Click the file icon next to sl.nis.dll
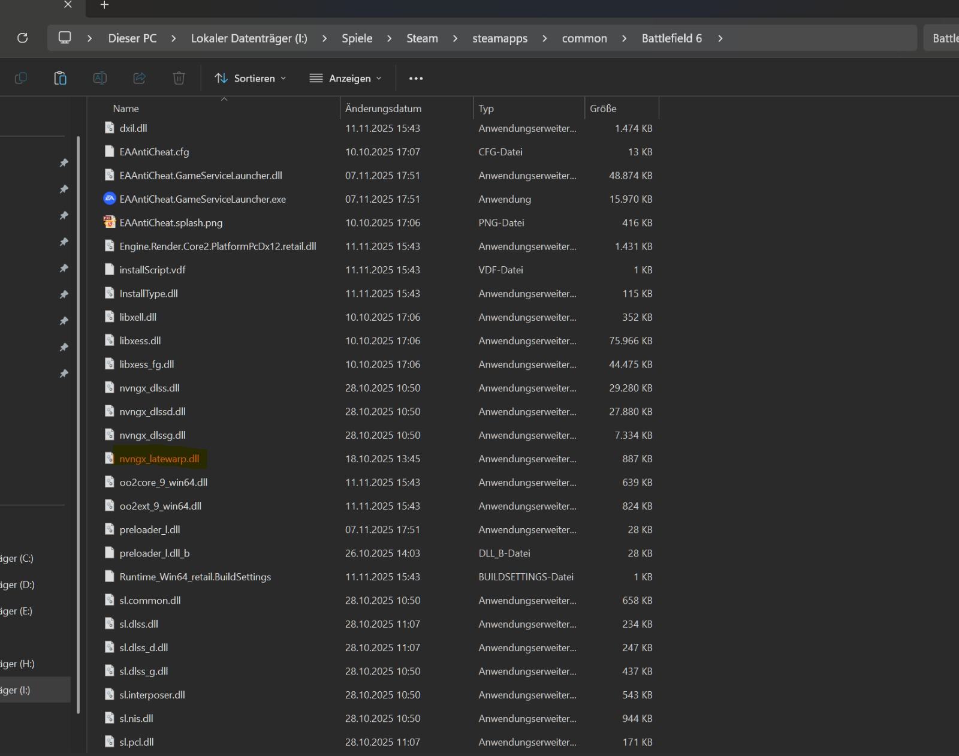This screenshot has height=756, width=959. [x=109, y=718]
